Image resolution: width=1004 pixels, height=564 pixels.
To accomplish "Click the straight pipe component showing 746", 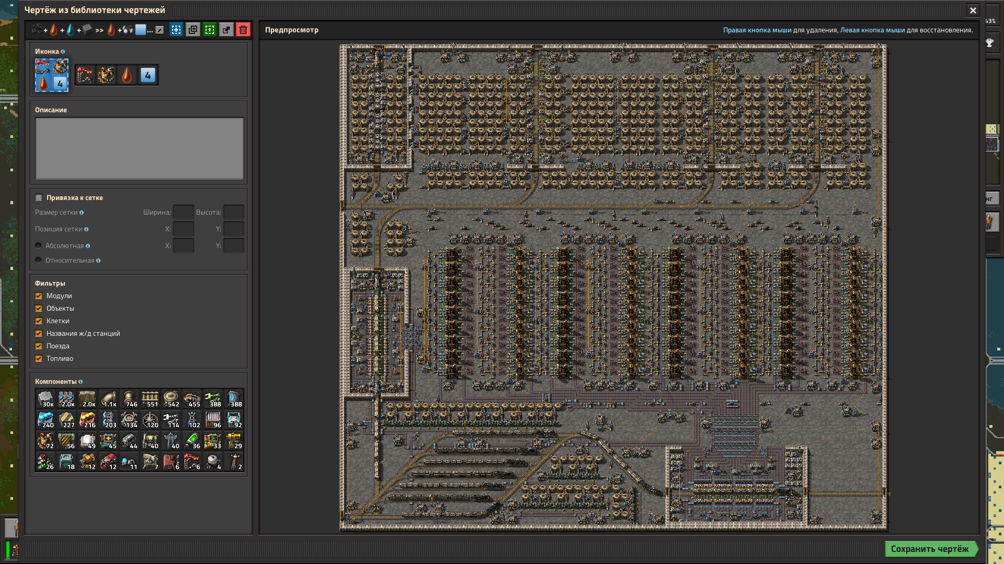I will tap(129, 399).
